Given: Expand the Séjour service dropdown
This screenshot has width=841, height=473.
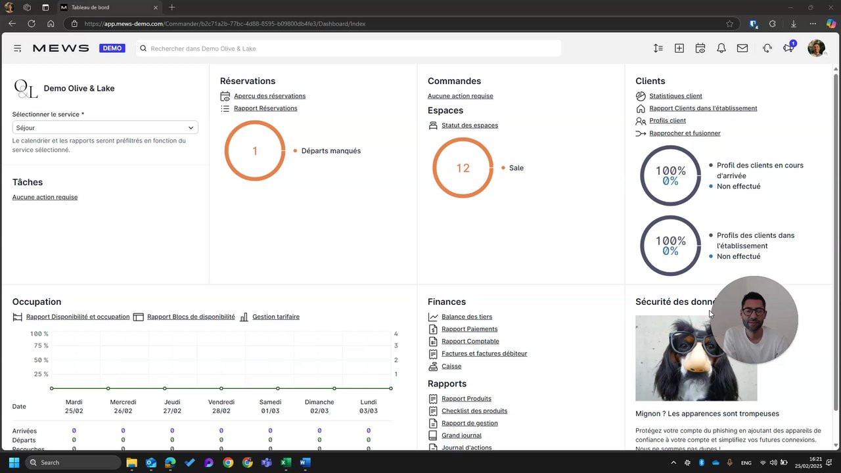Looking at the screenshot, I should click(105, 128).
